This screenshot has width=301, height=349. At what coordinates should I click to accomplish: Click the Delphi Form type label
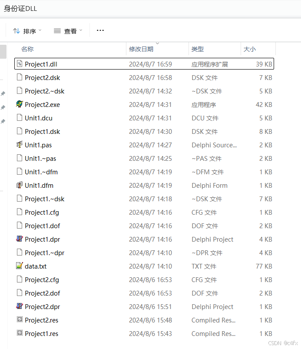[209, 186]
